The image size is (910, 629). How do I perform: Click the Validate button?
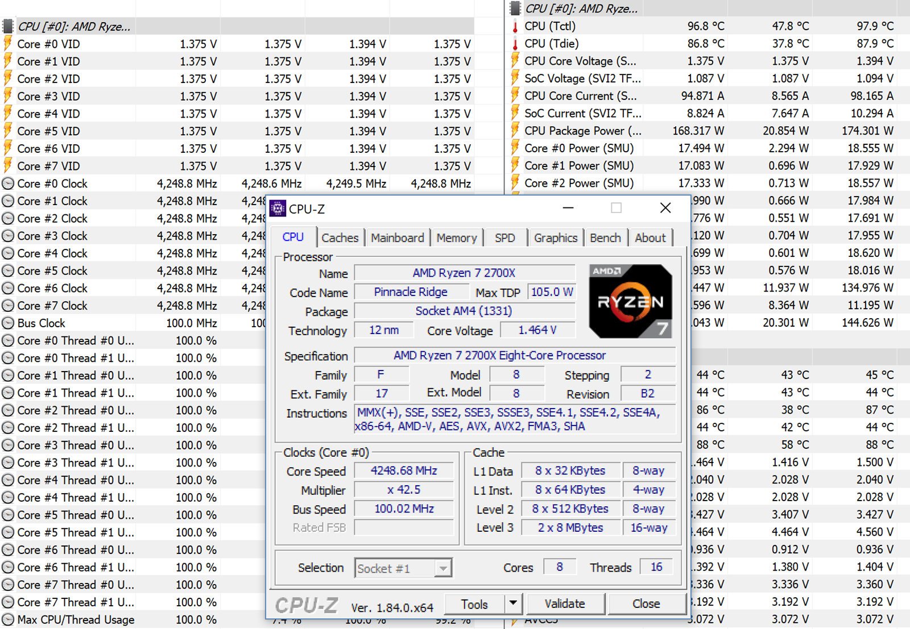point(565,604)
